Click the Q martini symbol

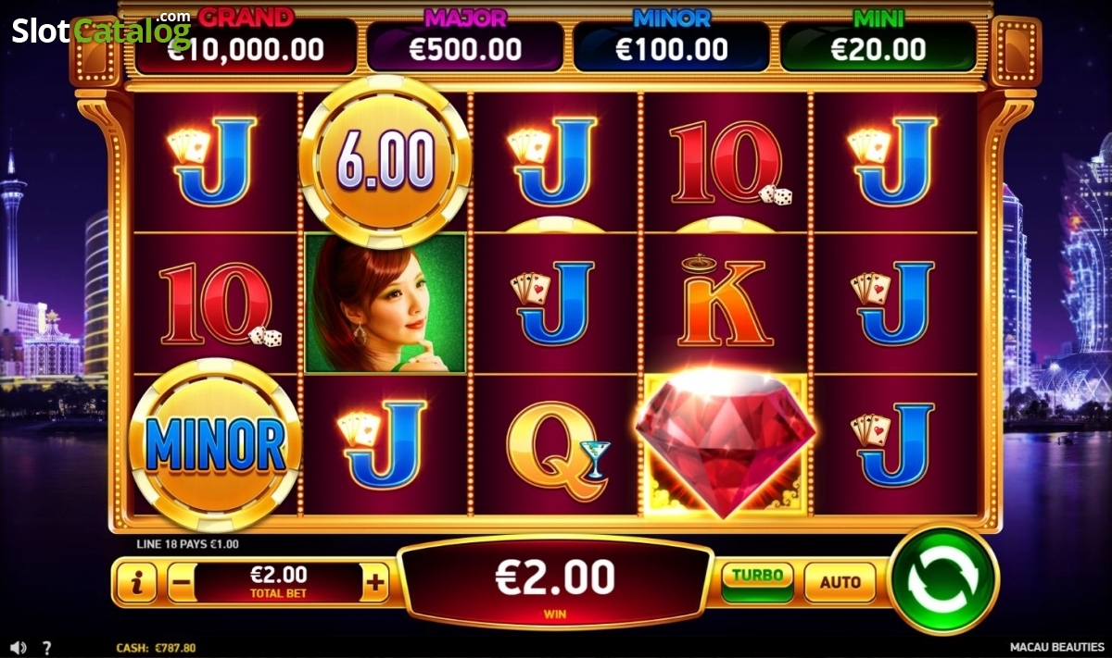tap(556, 444)
